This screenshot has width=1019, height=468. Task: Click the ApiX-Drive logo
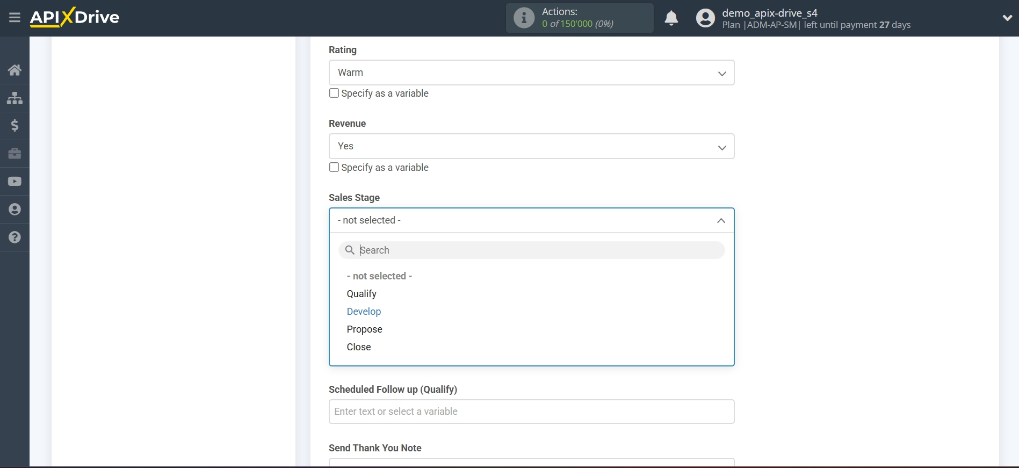coord(75,17)
